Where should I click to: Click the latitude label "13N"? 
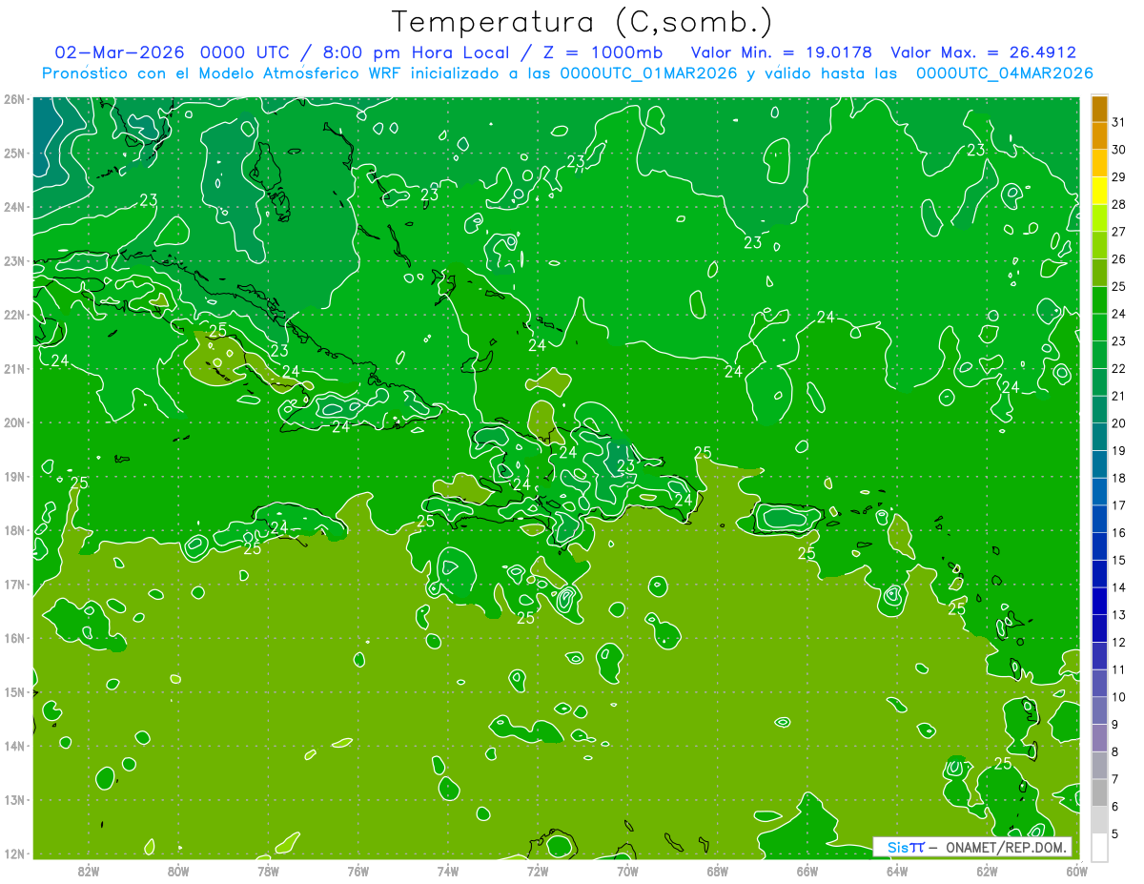(13, 800)
